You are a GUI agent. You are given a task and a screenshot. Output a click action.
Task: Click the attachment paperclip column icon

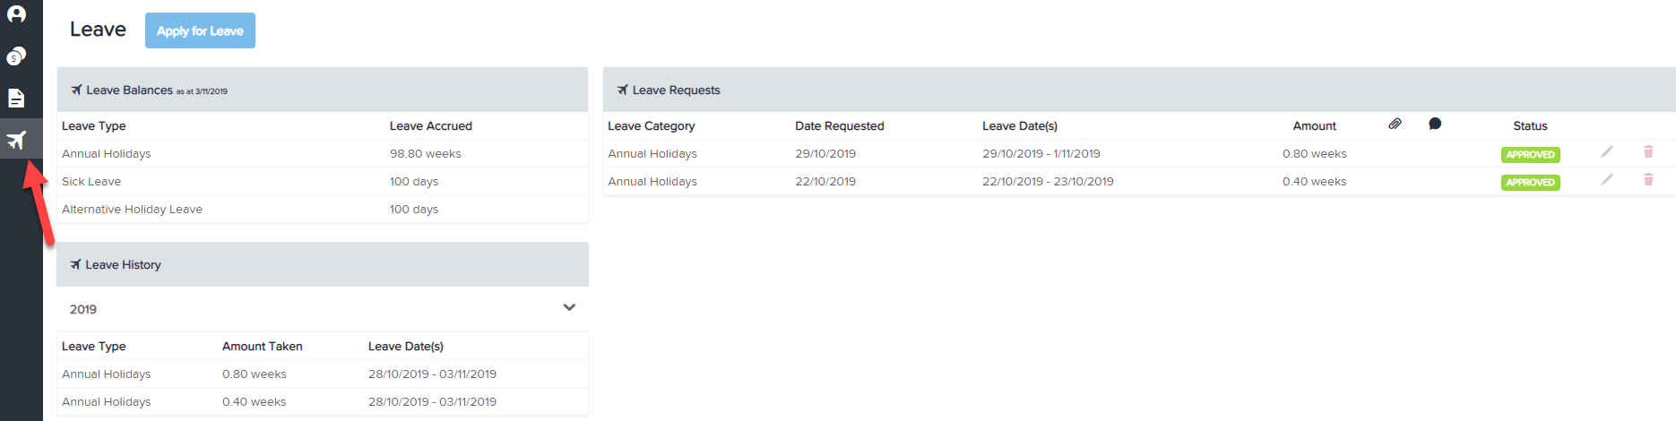(1395, 124)
